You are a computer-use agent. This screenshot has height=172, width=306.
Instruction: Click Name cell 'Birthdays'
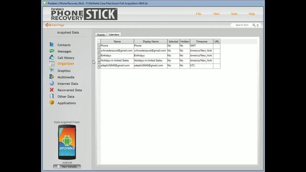pos(117,56)
